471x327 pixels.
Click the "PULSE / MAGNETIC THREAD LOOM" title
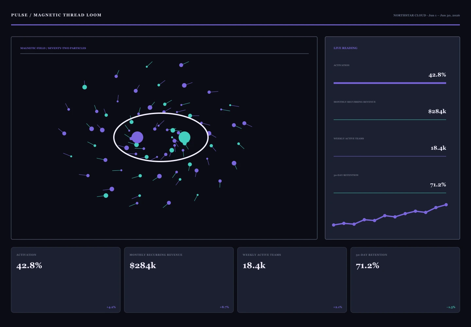pyautogui.click(x=56, y=15)
